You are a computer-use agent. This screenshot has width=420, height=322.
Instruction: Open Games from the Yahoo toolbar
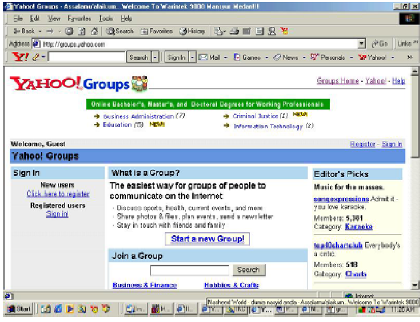pyautogui.click(x=247, y=57)
